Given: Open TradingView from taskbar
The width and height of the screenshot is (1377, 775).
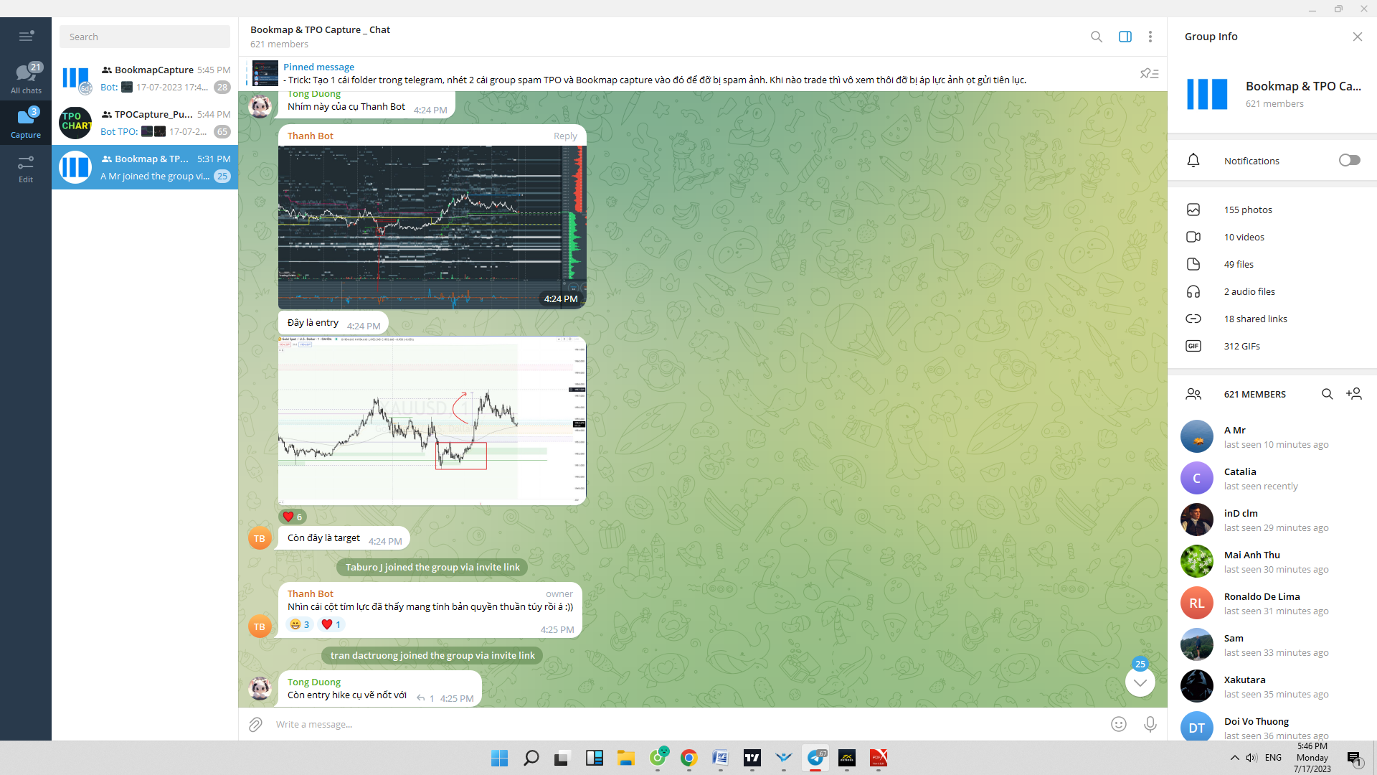Looking at the screenshot, I should click(752, 758).
